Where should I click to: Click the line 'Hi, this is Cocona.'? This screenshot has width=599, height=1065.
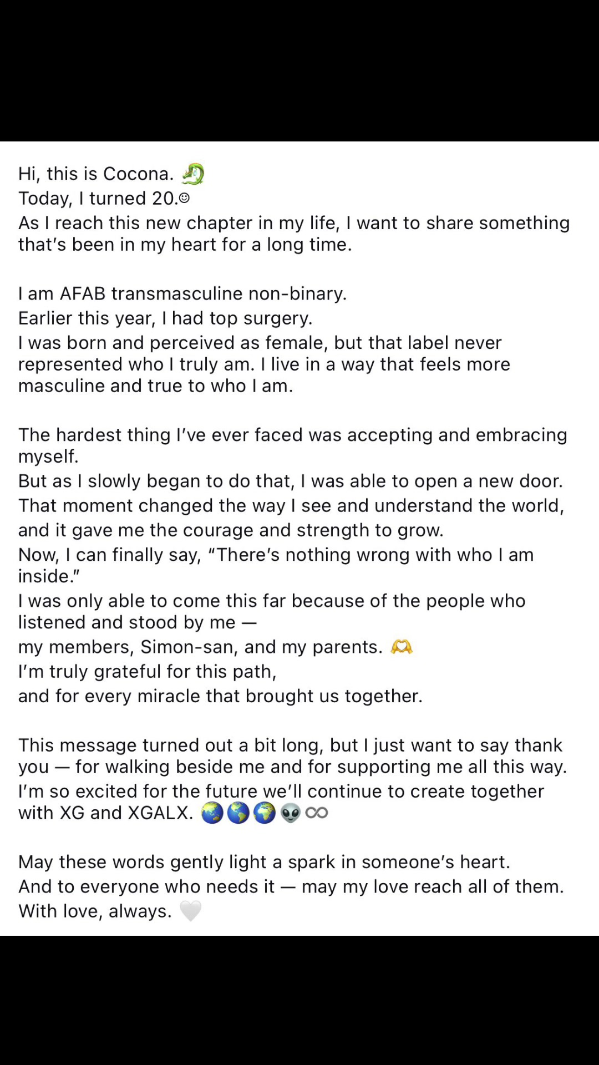click(x=96, y=174)
